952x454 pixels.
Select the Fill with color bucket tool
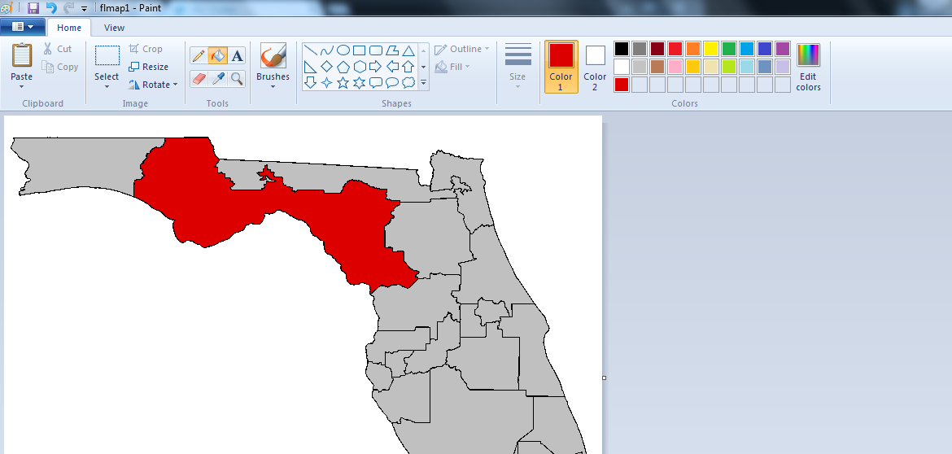click(x=217, y=56)
